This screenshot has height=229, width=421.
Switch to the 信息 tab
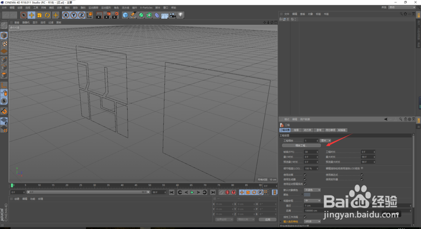[x=296, y=130]
